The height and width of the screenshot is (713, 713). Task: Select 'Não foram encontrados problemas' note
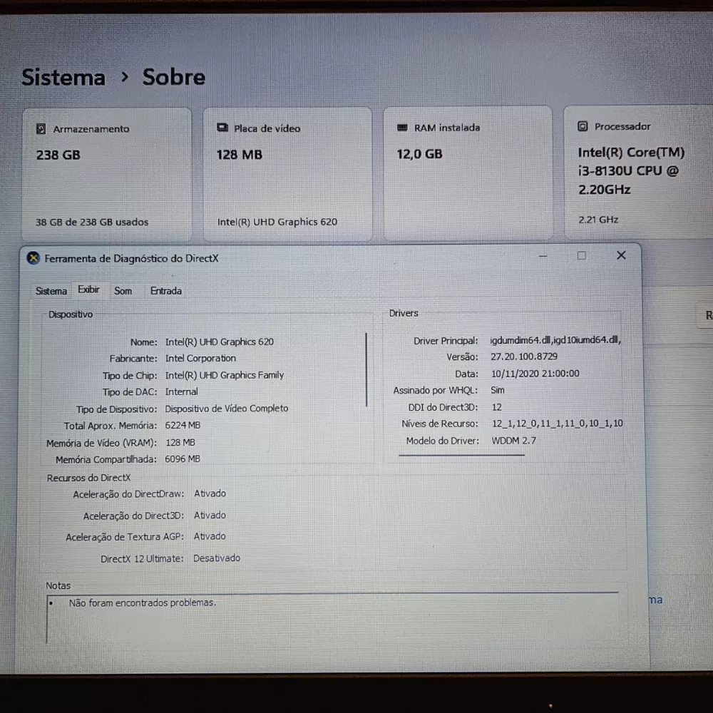[143, 602]
